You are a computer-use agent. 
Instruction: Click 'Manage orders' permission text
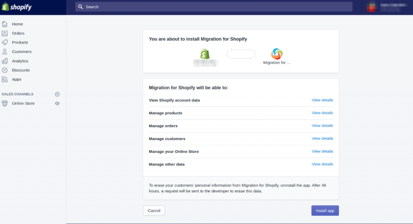tap(163, 126)
